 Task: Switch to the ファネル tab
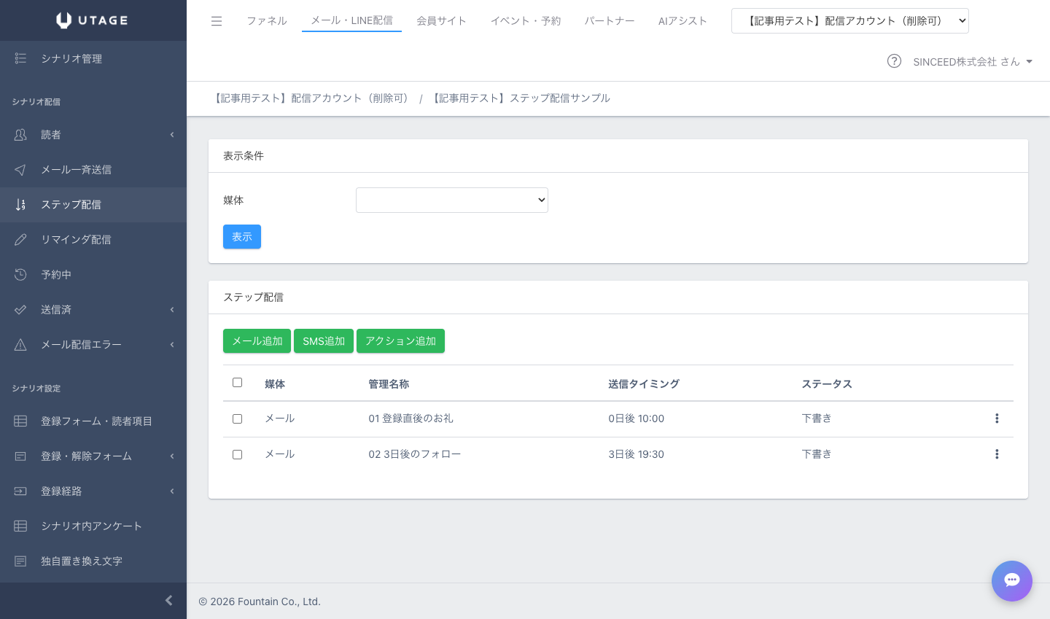tap(267, 21)
